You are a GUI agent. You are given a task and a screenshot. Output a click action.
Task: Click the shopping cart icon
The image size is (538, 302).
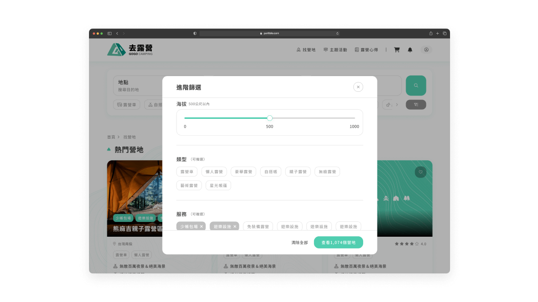(396, 50)
